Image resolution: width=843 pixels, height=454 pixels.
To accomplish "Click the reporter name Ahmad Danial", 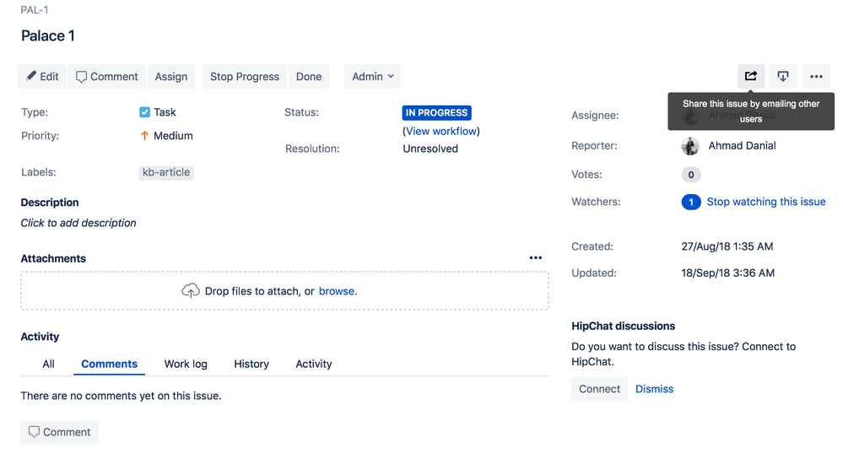I will tap(742, 146).
